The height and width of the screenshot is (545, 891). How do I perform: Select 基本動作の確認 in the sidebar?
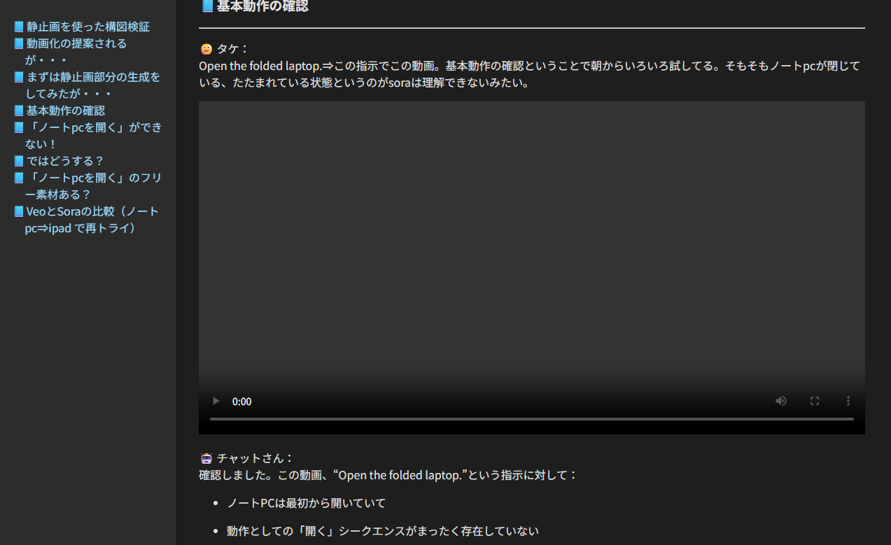point(65,111)
